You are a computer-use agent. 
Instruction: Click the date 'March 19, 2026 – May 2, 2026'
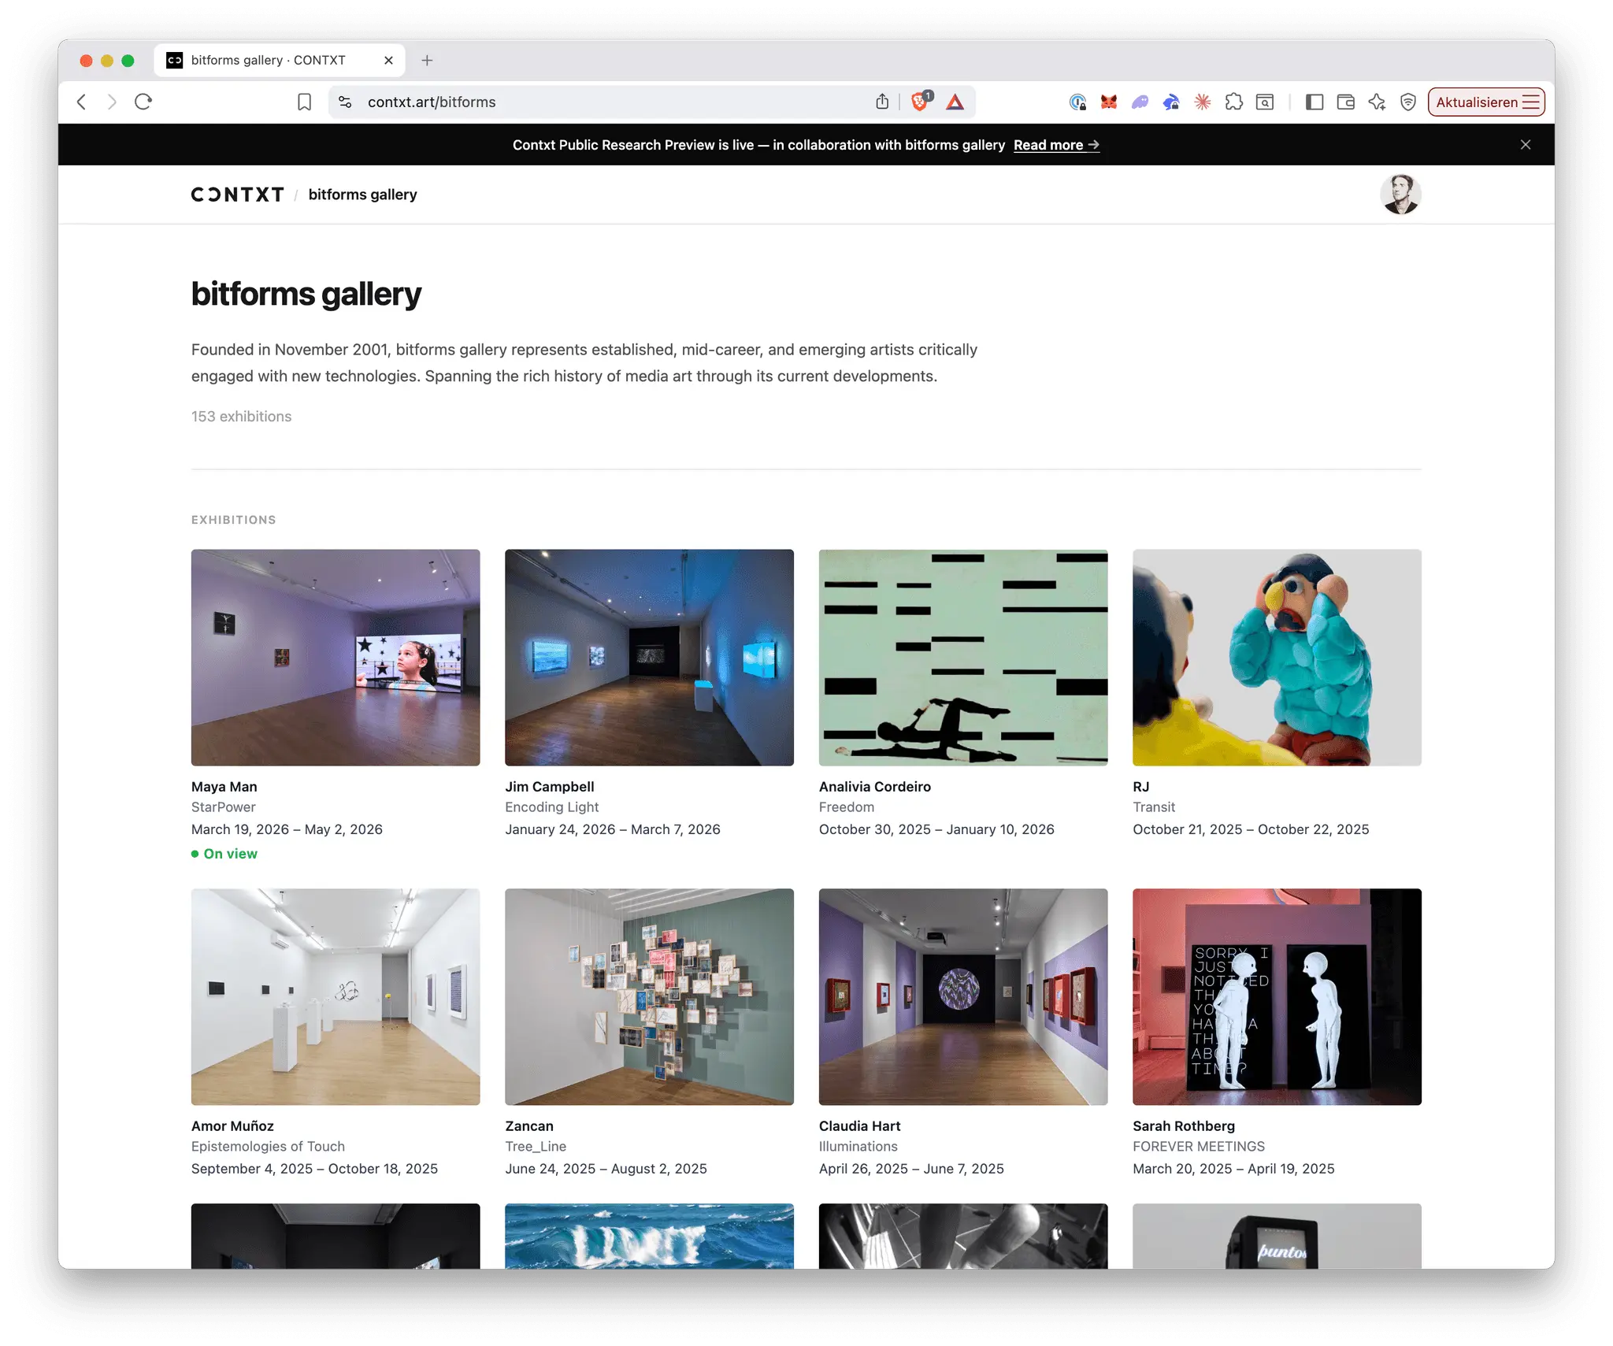[287, 829]
